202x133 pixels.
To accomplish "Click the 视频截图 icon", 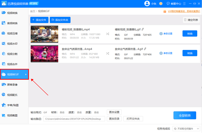I will tap(3, 116).
